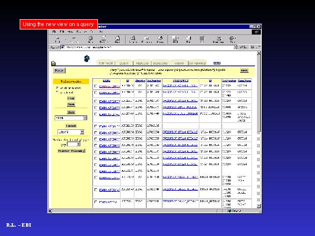Click the Search toolbar icon

tap(133, 39)
